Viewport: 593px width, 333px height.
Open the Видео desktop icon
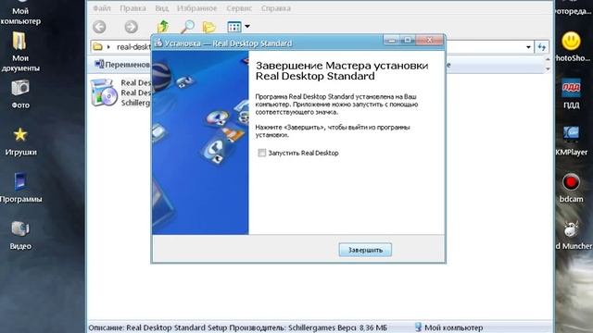[20, 235]
